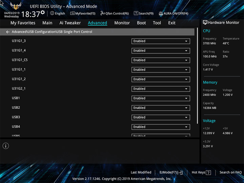Click the 04/03/2019 date text

point(12,13)
